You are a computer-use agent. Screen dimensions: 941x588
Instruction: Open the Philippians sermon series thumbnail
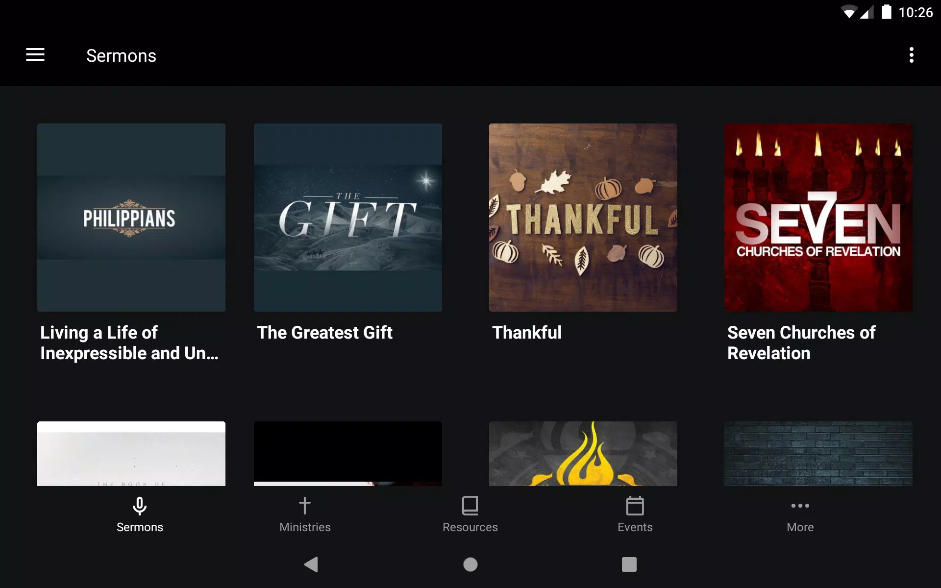click(131, 218)
